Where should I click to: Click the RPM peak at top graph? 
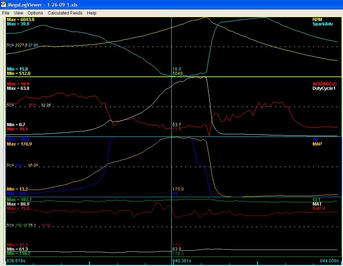[x=206, y=17]
